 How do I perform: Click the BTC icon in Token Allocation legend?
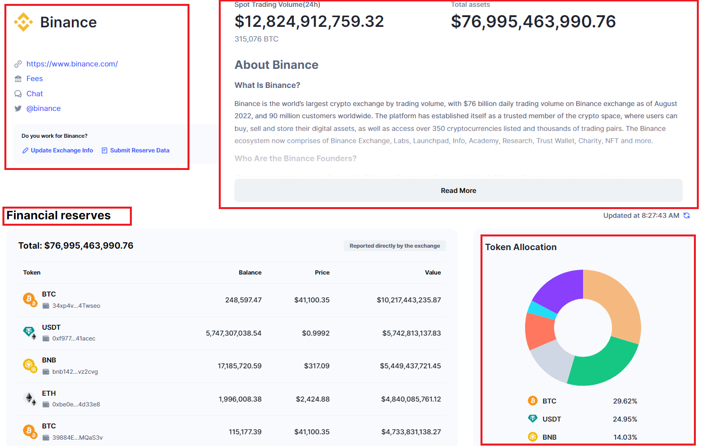coord(533,401)
